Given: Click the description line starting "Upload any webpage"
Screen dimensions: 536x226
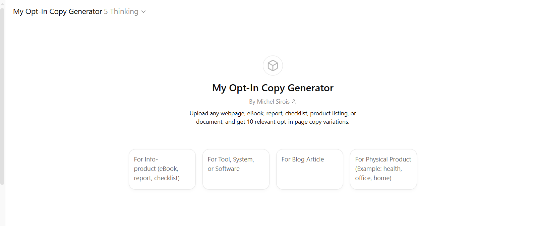Looking at the screenshot, I should tap(273, 113).
